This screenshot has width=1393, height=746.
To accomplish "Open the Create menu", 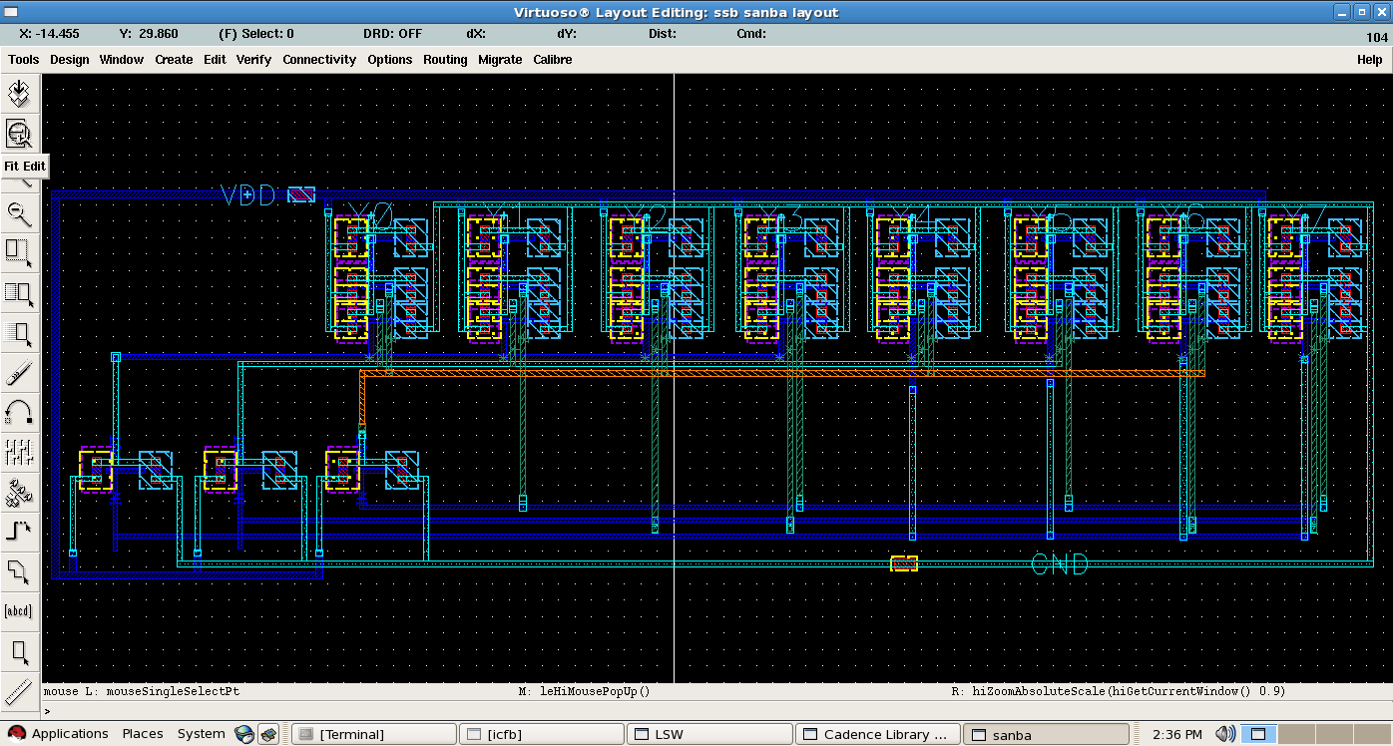I will click(174, 60).
